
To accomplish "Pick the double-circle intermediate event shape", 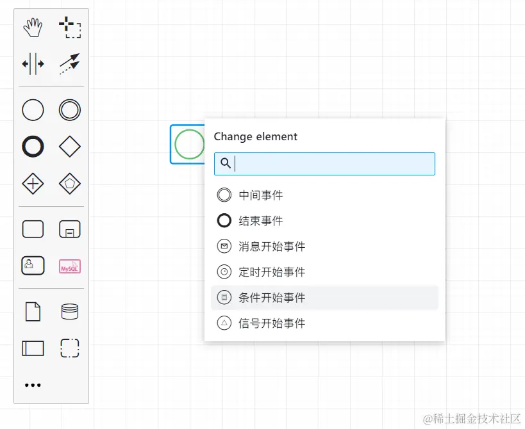I will pyautogui.click(x=69, y=109).
